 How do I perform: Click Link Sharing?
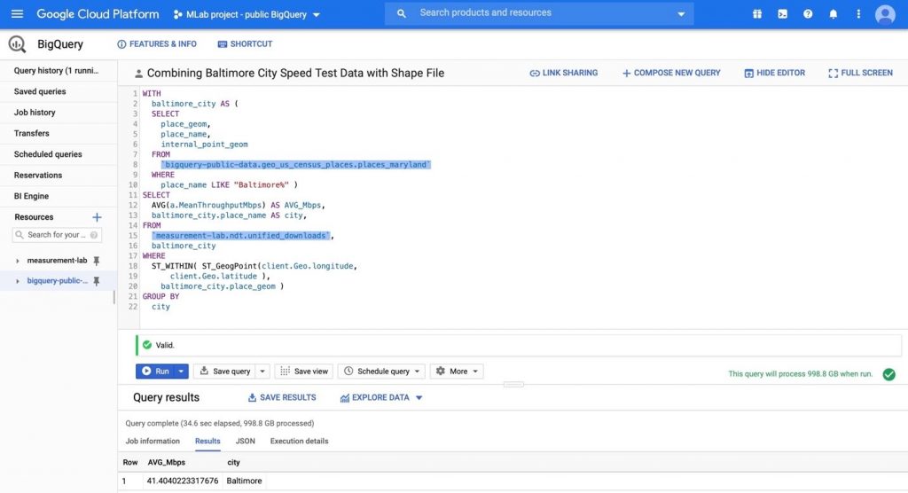point(563,73)
